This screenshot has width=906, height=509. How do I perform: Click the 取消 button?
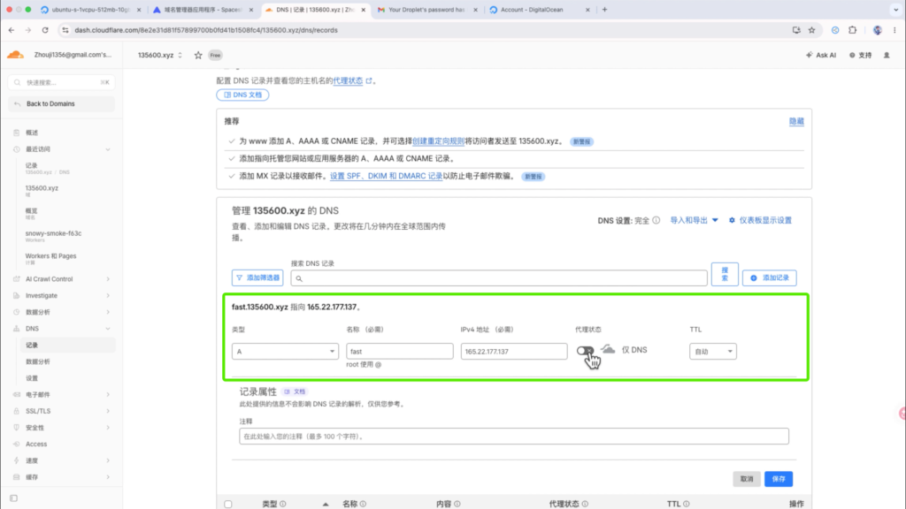pos(747,479)
